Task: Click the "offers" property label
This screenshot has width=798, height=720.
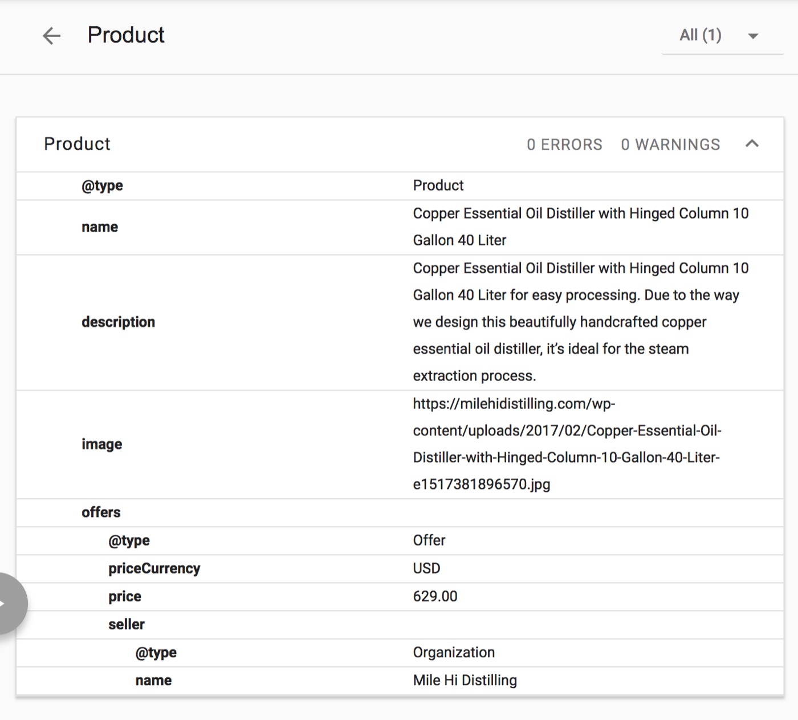Action: tap(101, 512)
